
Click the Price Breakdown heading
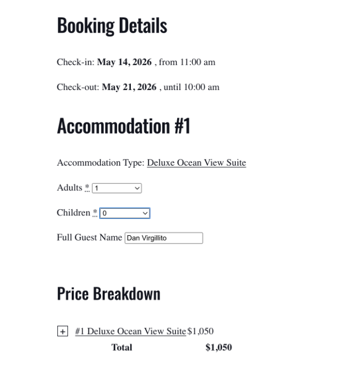(109, 294)
